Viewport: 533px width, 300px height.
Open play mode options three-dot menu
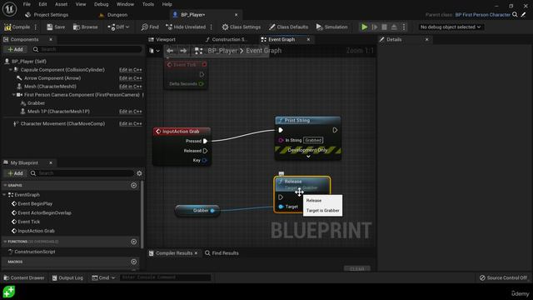pos(404,27)
